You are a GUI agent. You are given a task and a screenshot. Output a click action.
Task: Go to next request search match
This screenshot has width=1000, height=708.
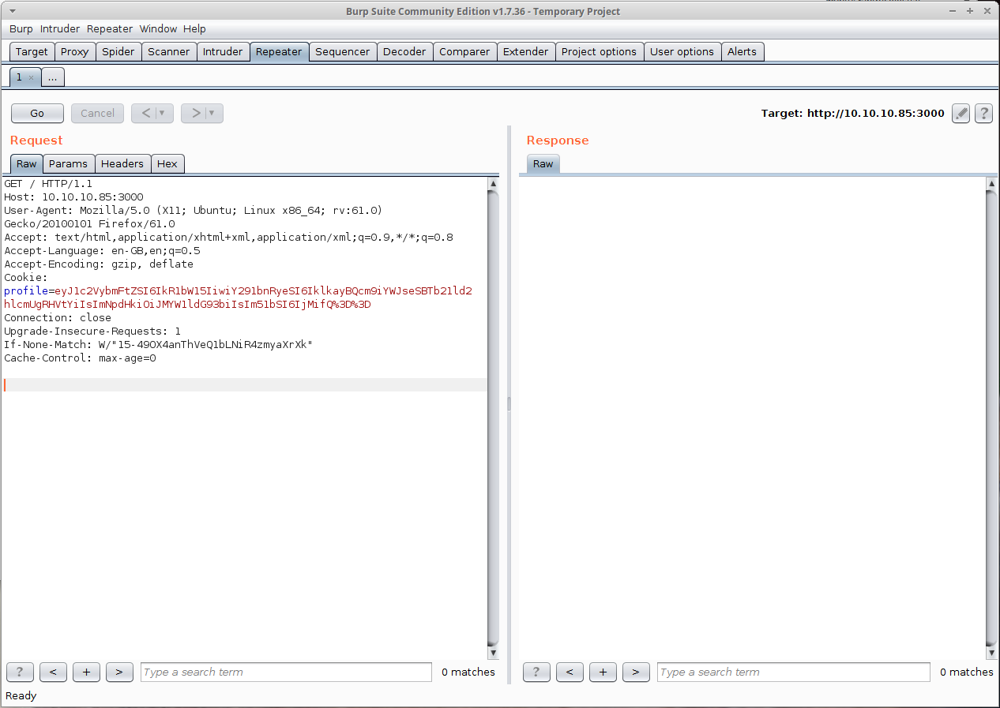click(x=119, y=672)
